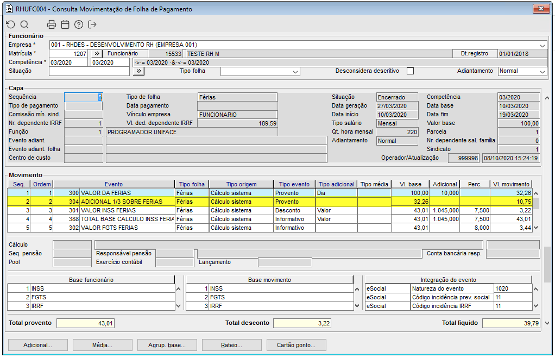Click the Média... button

coord(102,345)
